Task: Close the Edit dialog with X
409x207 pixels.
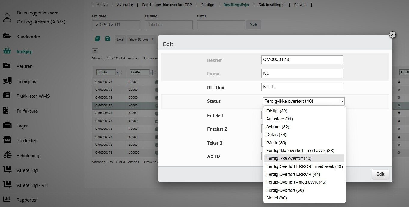Action: [x=392, y=35]
